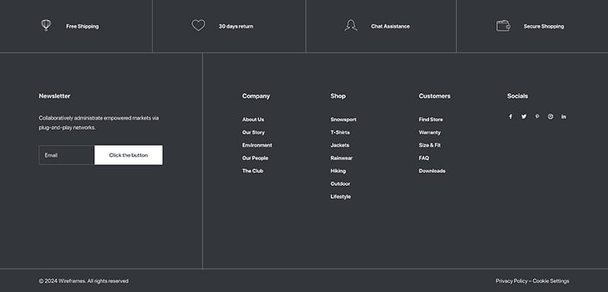This screenshot has width=608, height=292.
Task: Submit with the 'Click the button' button
Action: click(x=128, y=155)
